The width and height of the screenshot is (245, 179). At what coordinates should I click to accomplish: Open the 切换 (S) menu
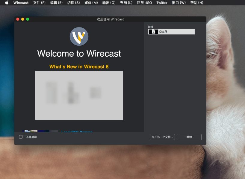click(73, 3)
